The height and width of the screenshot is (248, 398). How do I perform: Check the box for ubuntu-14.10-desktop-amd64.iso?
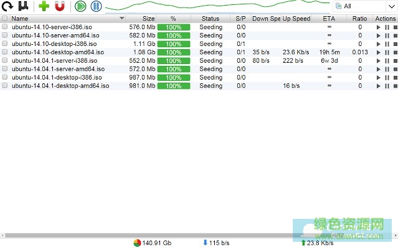coord(4,52)
